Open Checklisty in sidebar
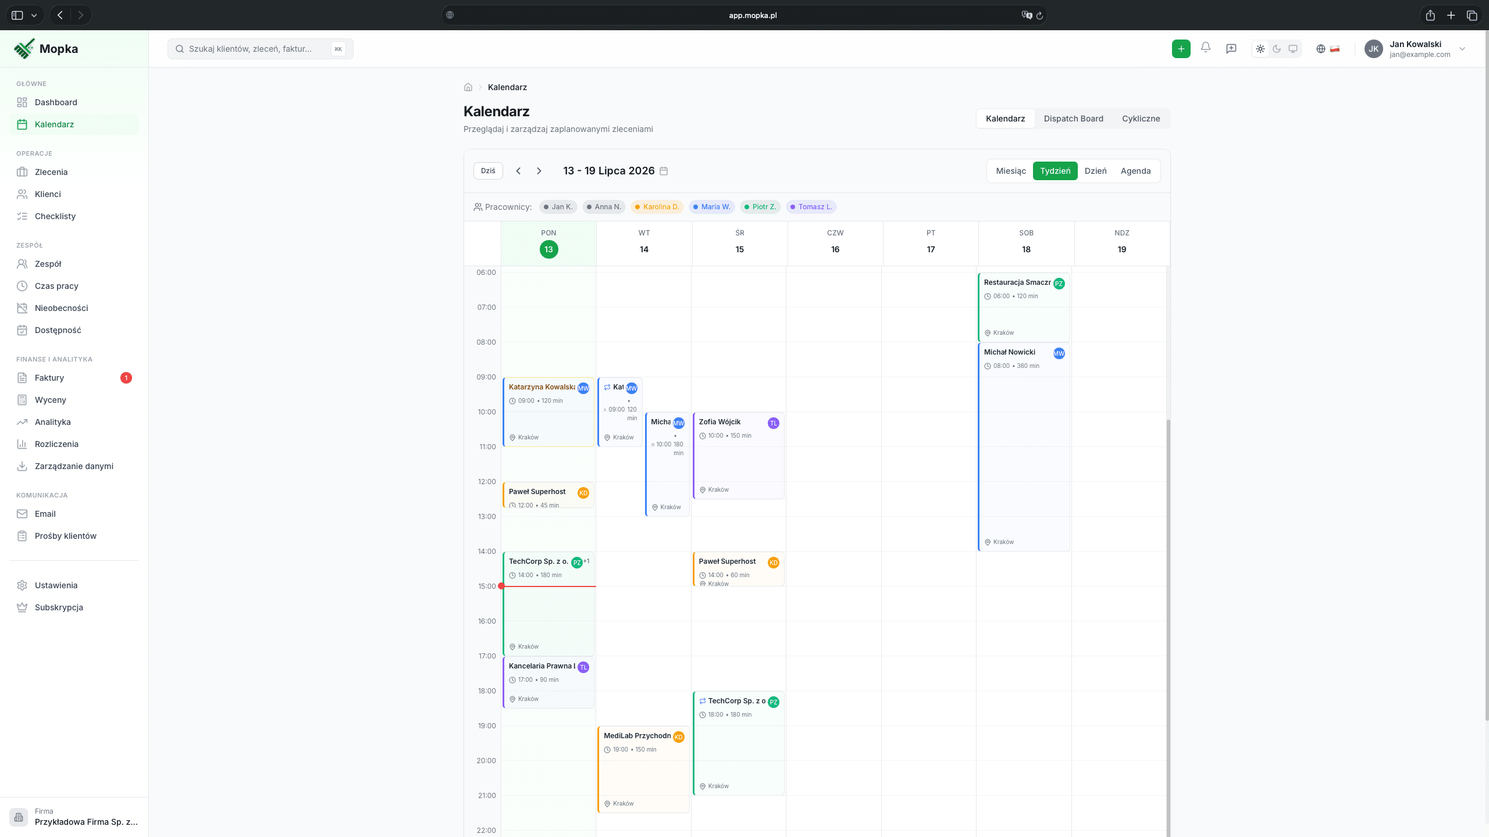The width and height of the screenshot is (1489, 837). [x=74, y=216]
